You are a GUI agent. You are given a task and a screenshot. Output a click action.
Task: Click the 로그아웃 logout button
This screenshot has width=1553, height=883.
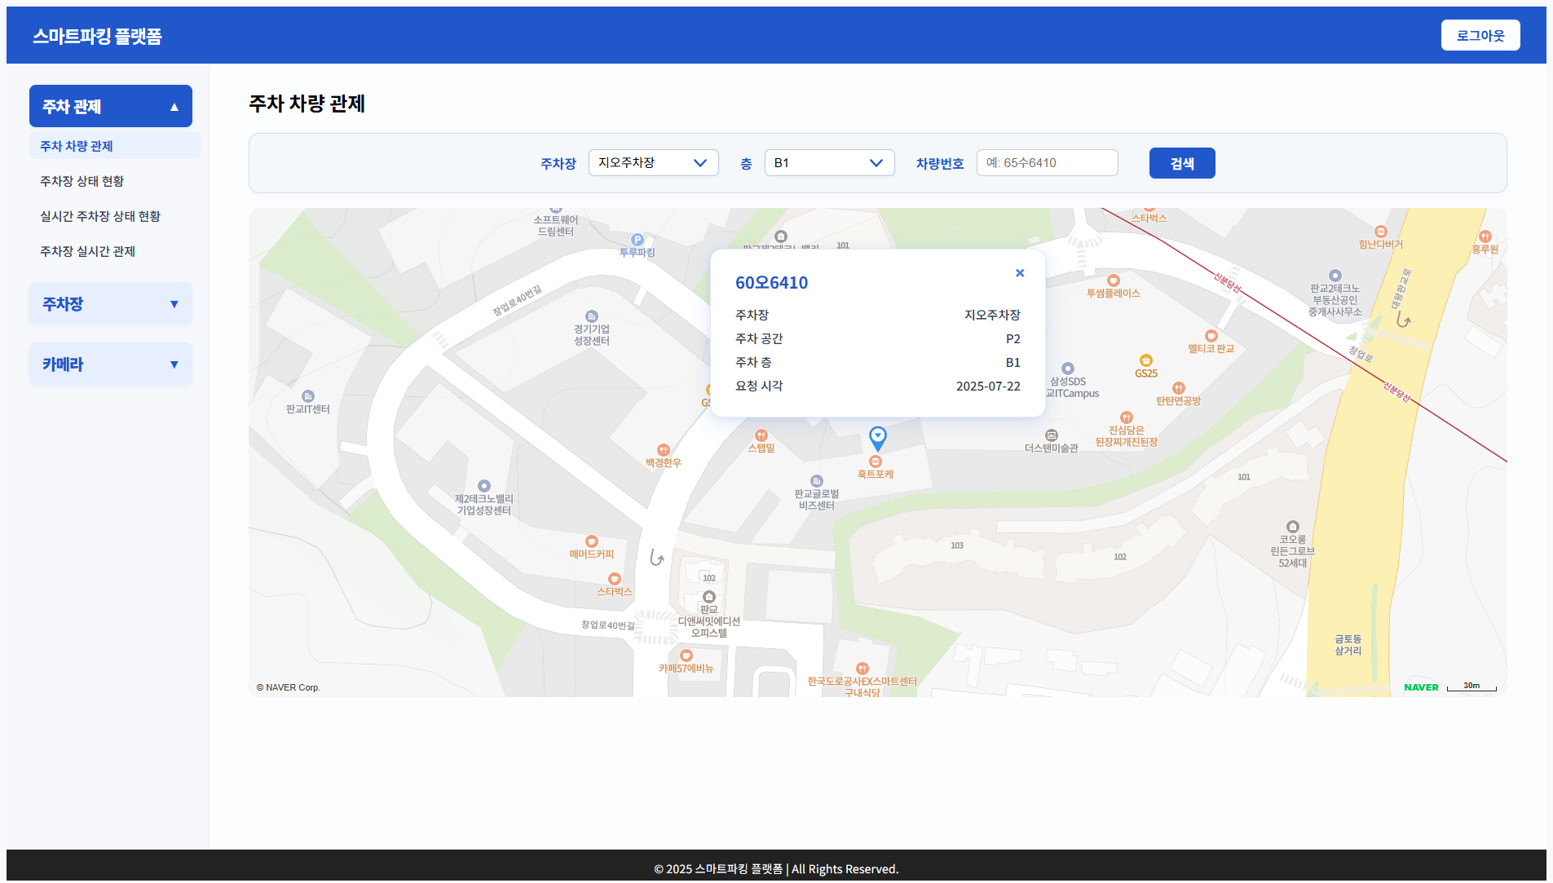coord(1480,35)
